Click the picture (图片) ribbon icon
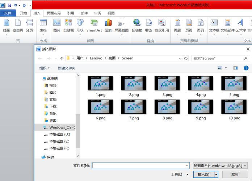Screen dimensions: 252x181 (57, 26)
